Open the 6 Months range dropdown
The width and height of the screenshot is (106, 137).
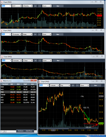(x=28, y=6)
